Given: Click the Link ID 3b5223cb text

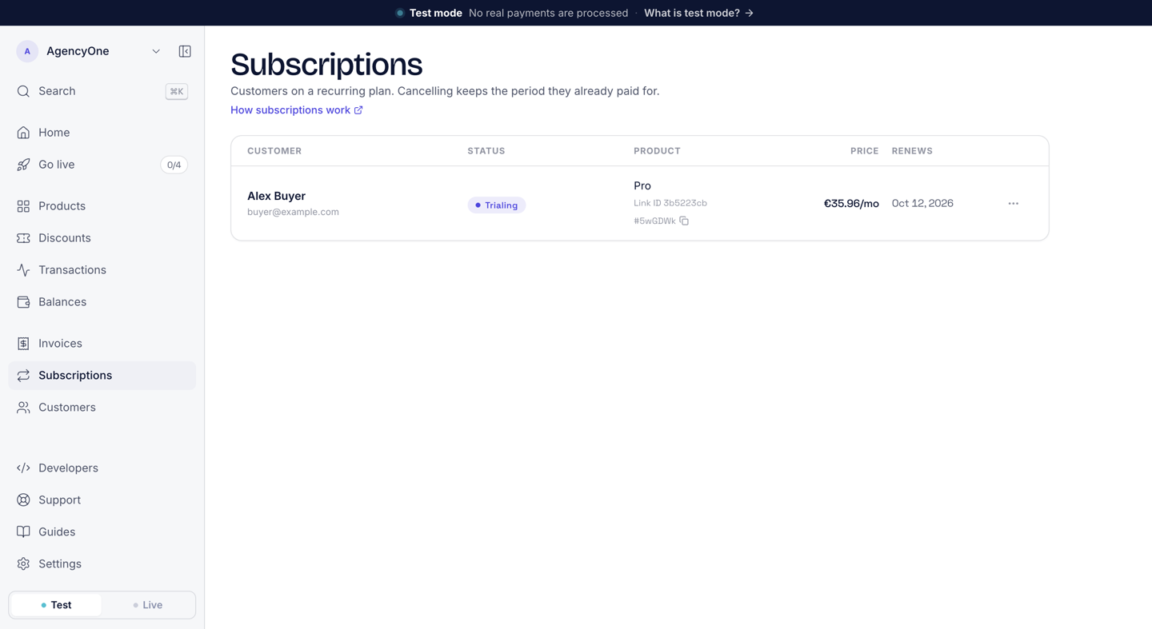Looking at the screenshot, I should [x=670, y=203].
